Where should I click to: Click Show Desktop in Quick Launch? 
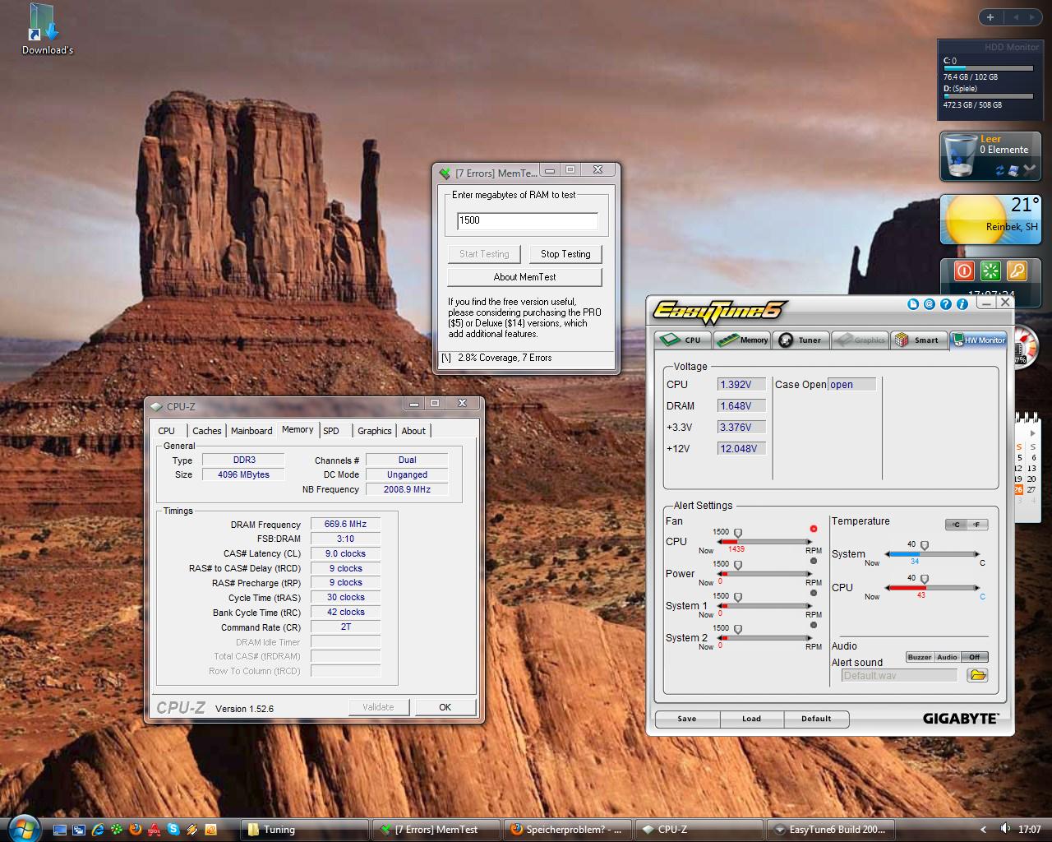(60, 830)
